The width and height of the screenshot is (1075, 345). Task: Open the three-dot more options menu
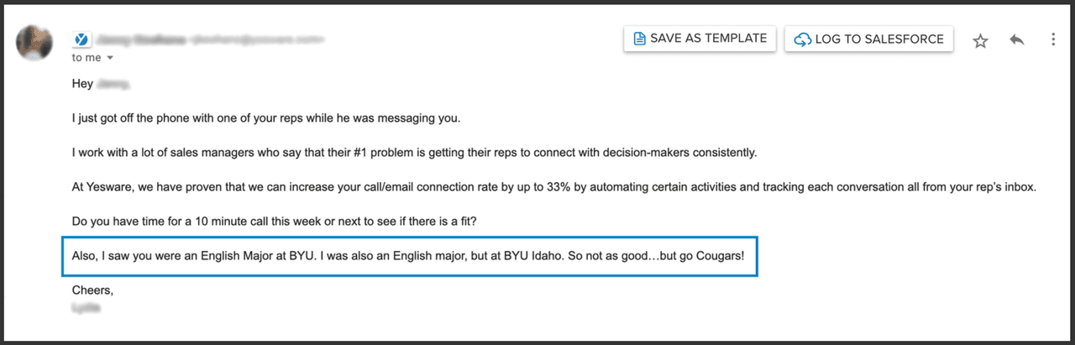coord(1053,40)
